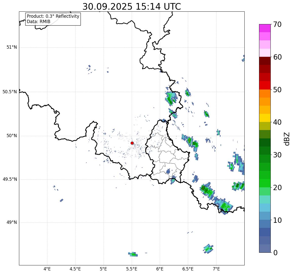
Task: Click the 51°N latitude label
Action: (12, 47)
